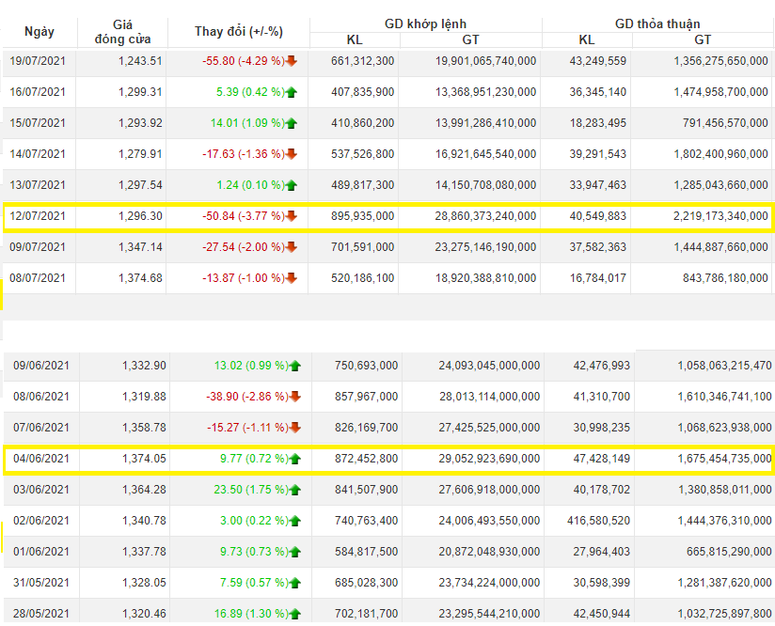Click the GD khớp lệnh header
The width and height of the screenshot is (775, 626).
point(425,23)
